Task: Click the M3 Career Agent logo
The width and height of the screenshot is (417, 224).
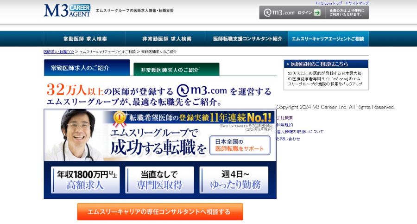Action: tap(67, 11)
